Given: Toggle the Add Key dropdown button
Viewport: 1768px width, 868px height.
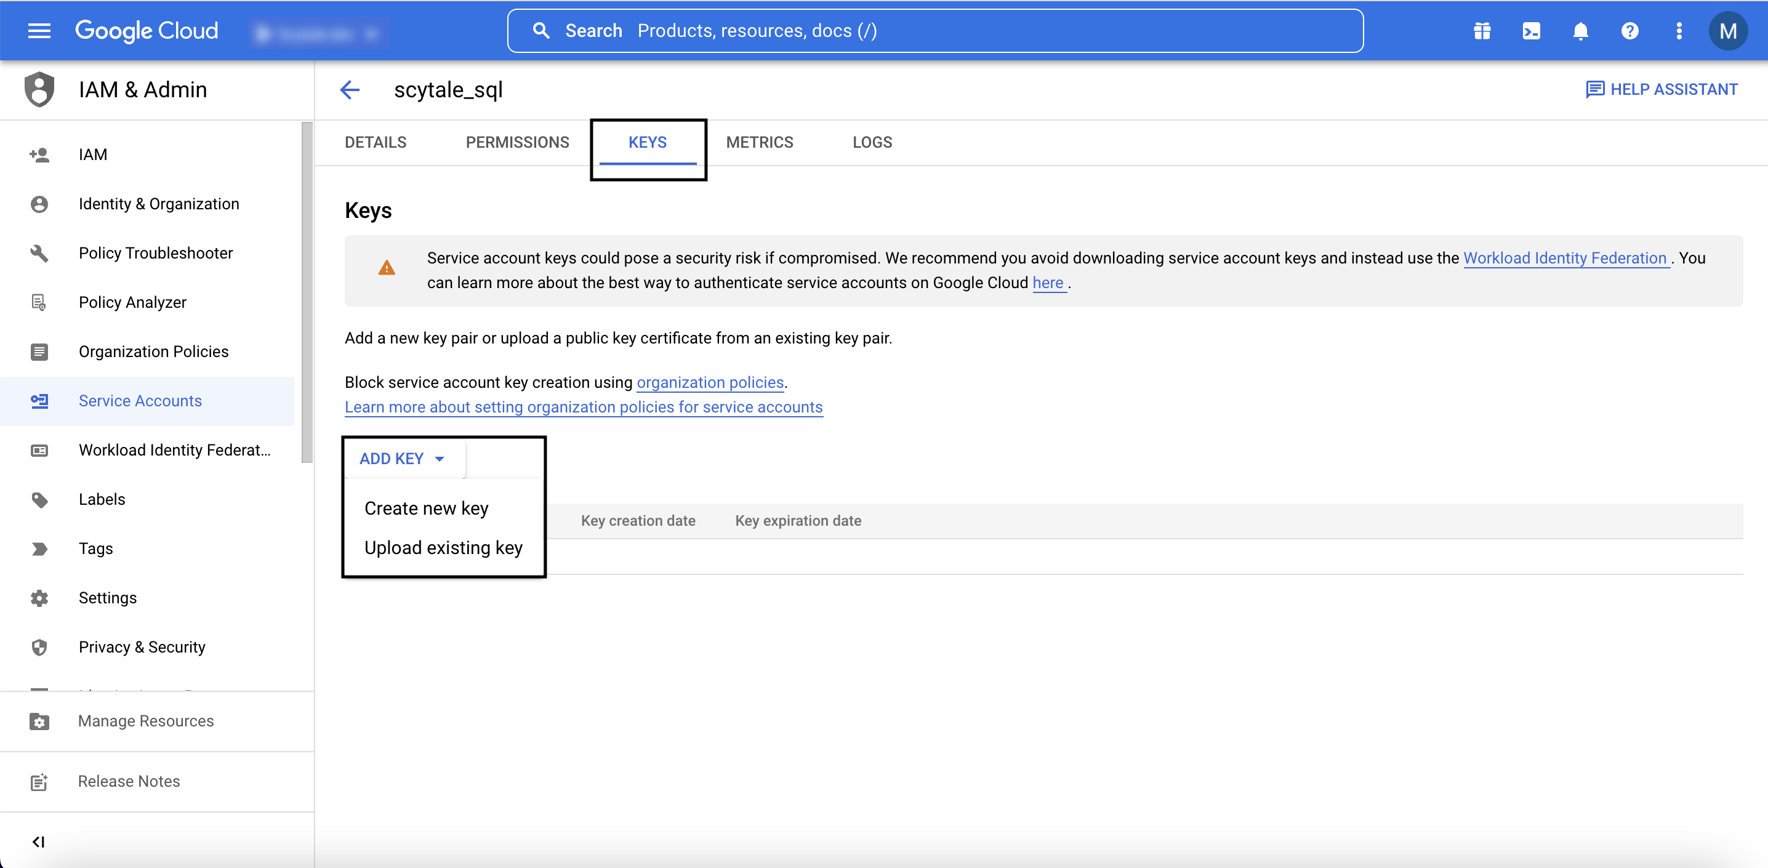Looking at the screenshot, I should [x=404, y=459].
